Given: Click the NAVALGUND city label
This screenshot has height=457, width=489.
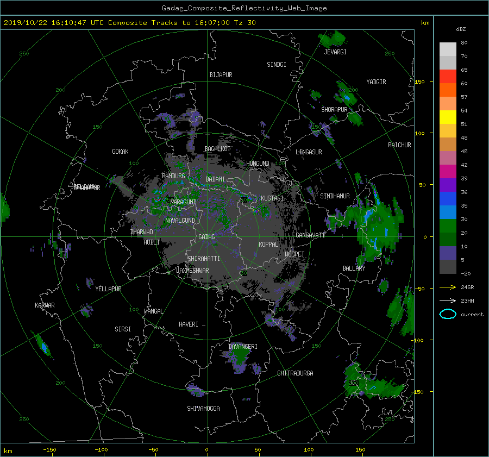Looking at the screenshot, I should coord(180,221).
